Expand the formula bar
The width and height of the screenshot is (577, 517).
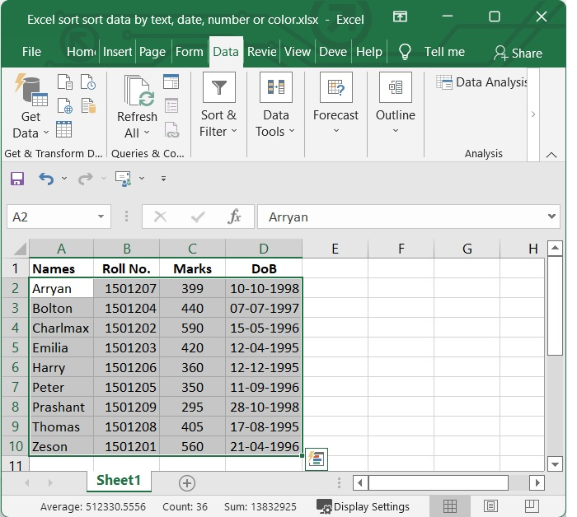pyautogui.click(x=552, y=217)
